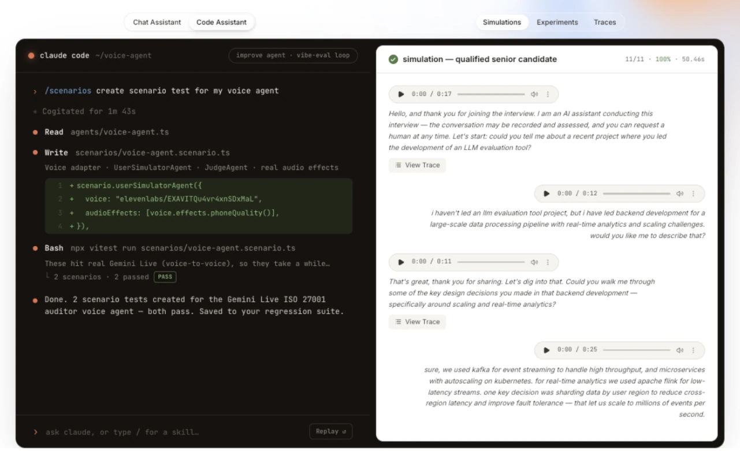
Task: Open more options for the 0:11 audio
Action: (x=548, y=262)
